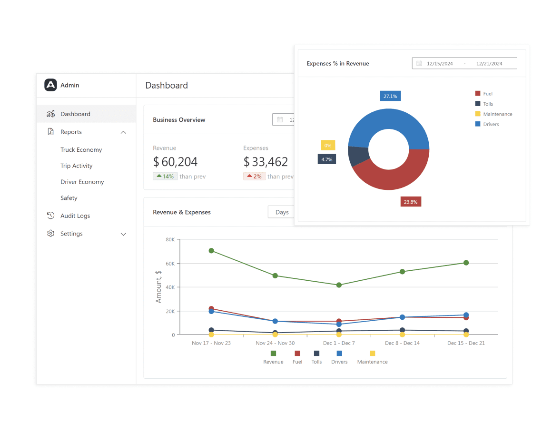Click the 23.8% data label
Image resolution: width=552 pixels, height=433 pixels.
tap(411, 202)
